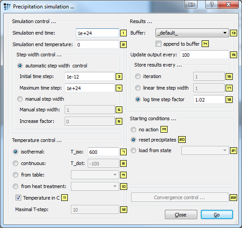This screenshot has height=228, width=242.
Task: Click the title bar toolbar toggle button
Action: click(x=191, y=4)
